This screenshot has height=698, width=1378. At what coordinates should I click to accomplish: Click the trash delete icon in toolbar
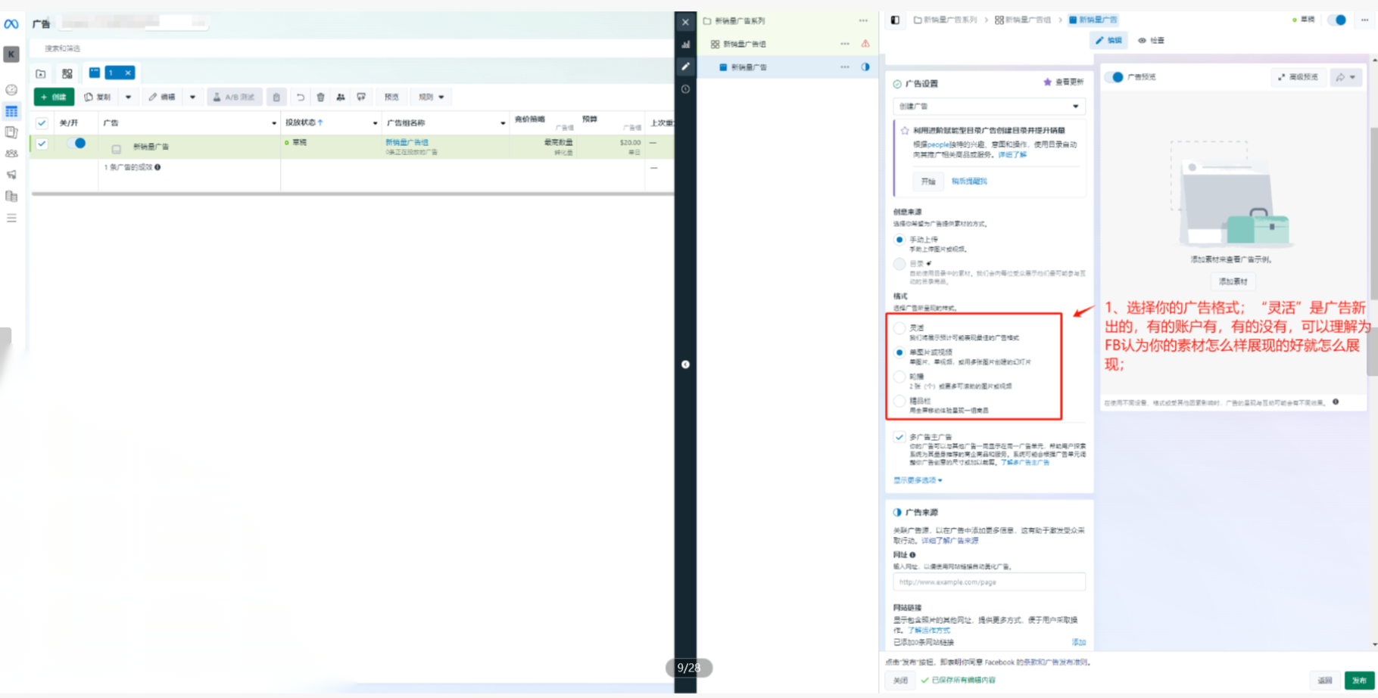tap(320, 97)
